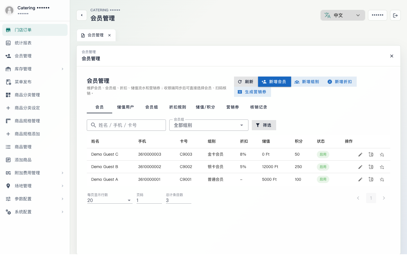This screenshot has width=407, height=261.
Task: Click the masked dots button beside language selector
Action: pyautogui.click(x=378, y=15)
